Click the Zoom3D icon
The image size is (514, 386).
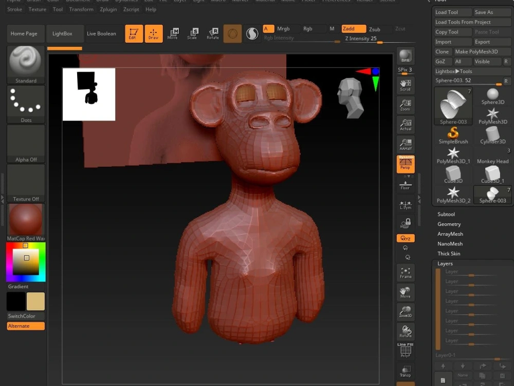pos(406,312)
